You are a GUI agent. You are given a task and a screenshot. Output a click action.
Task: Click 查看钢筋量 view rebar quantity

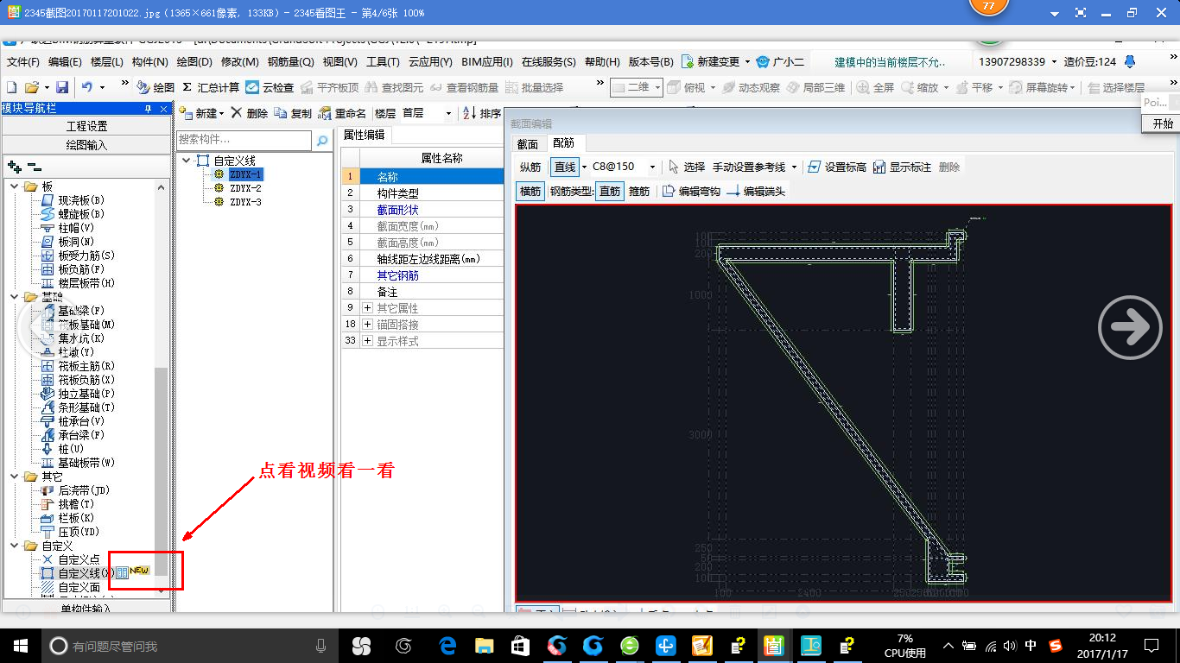tap(464, 87)
